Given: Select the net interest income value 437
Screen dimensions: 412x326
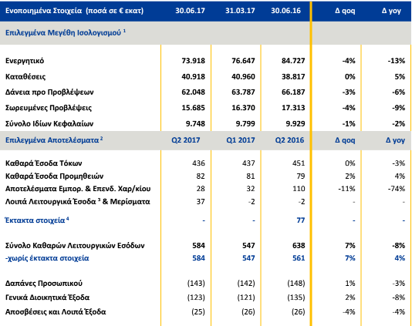Looking at the screenshot, I should (x=248, y=163).
